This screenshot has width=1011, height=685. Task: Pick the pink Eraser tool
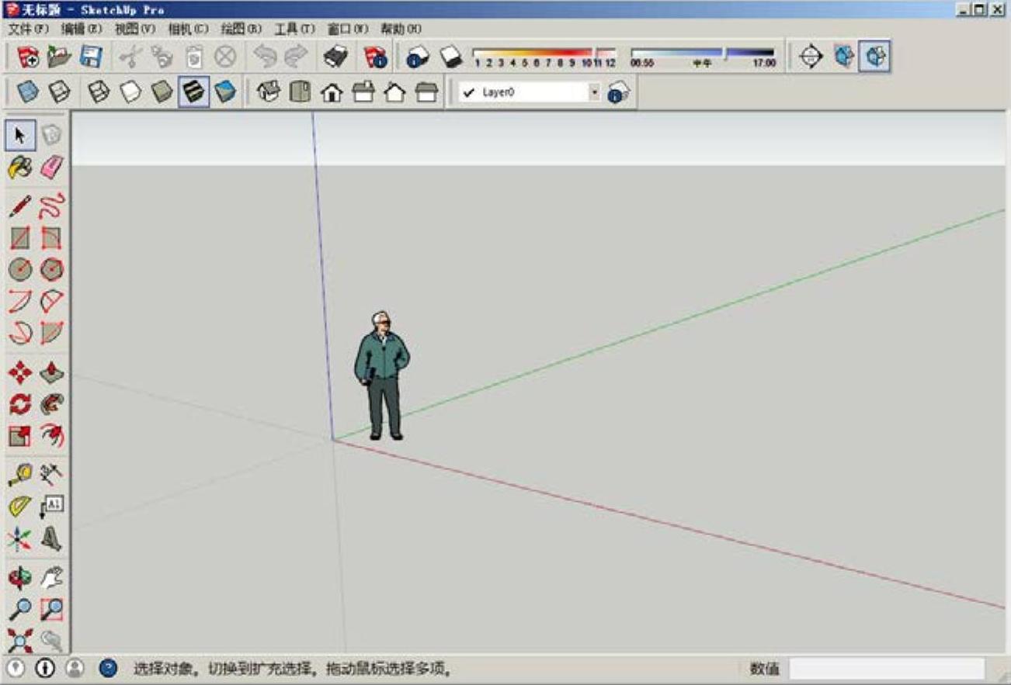[x=51, y=167]
